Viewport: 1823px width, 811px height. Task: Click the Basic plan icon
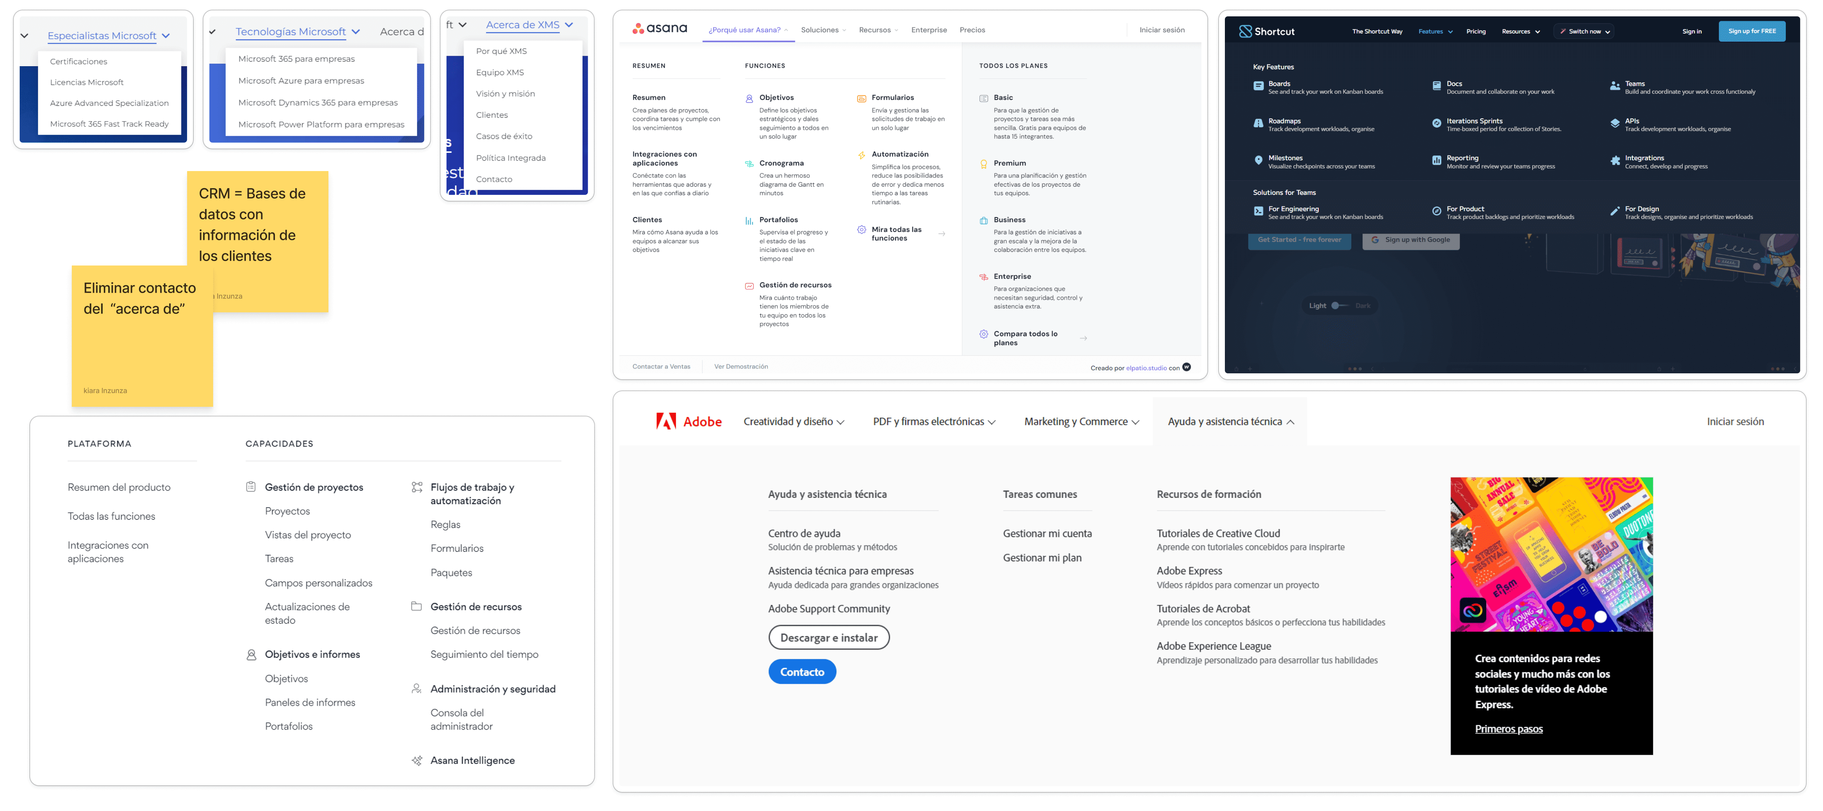click(x=983, y=99)
